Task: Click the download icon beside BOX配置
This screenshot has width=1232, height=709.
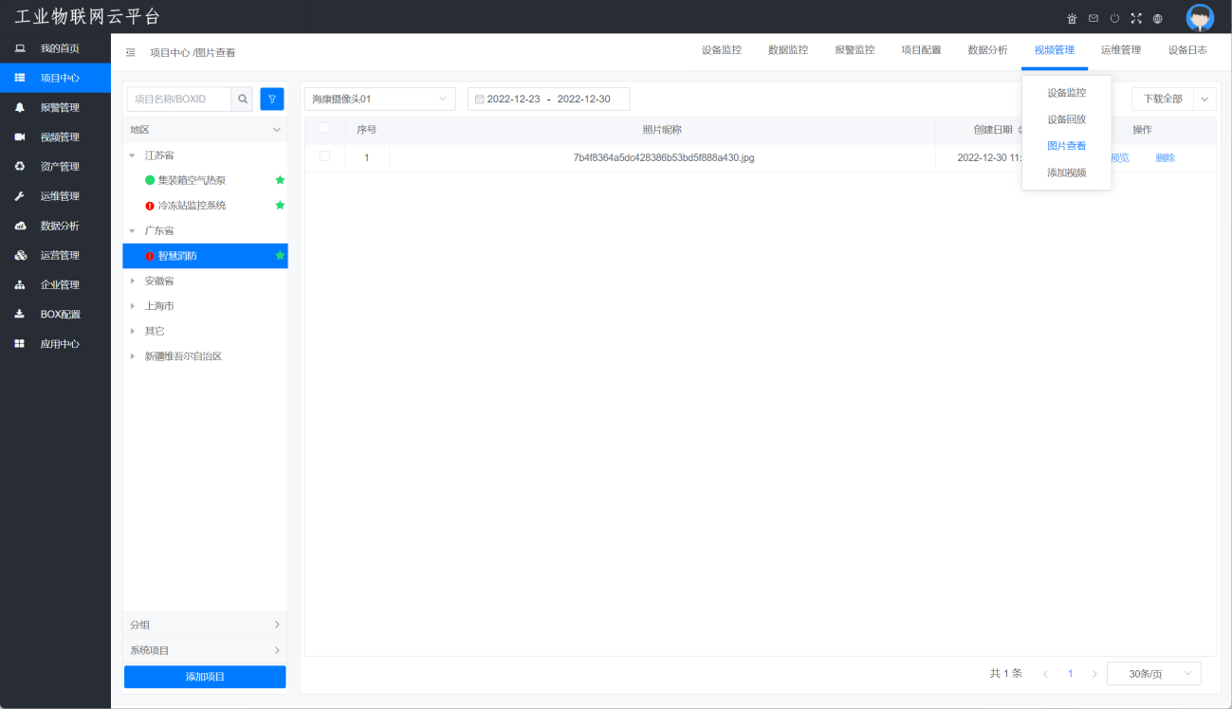Action: [20, 314]
